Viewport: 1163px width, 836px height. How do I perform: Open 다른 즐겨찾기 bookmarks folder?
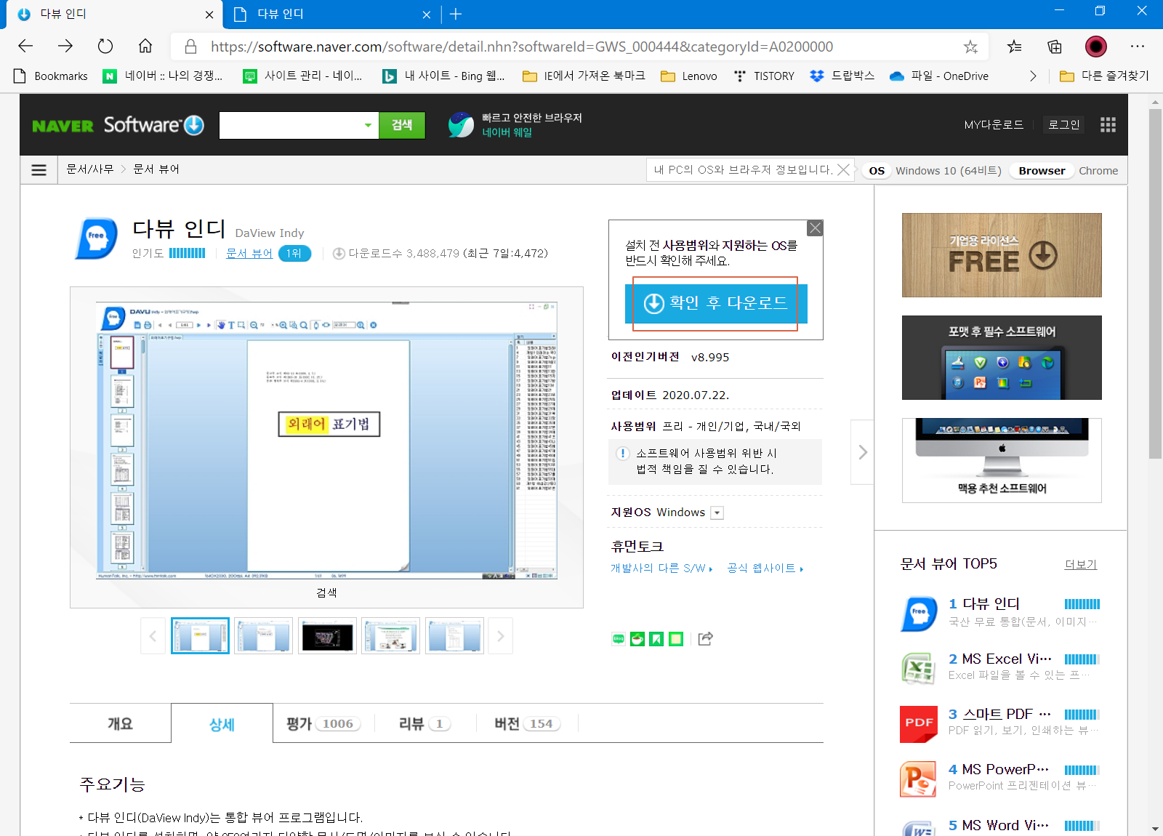(1104, 76)
